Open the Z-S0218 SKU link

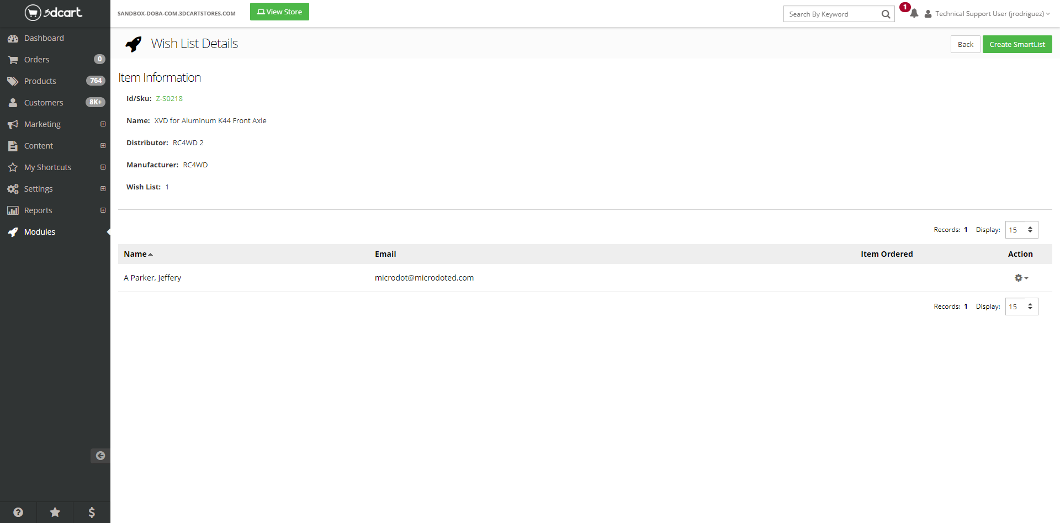[x=169, y=99]
